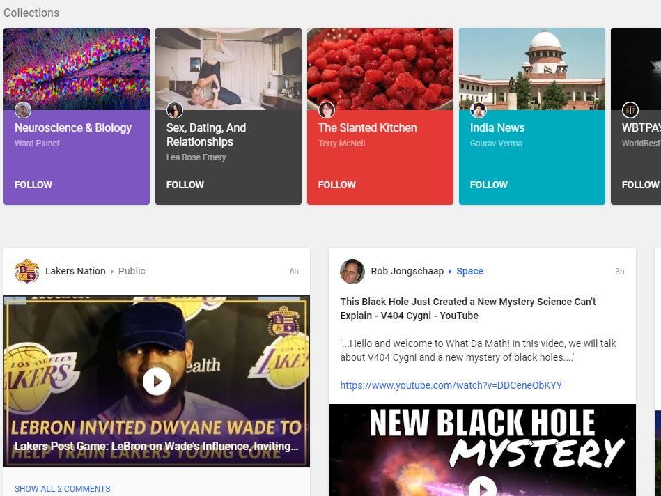Click Ward Plunet's avatar on Neuroscience card
Viewport: 661px width, 496px height.
[23, 110]
